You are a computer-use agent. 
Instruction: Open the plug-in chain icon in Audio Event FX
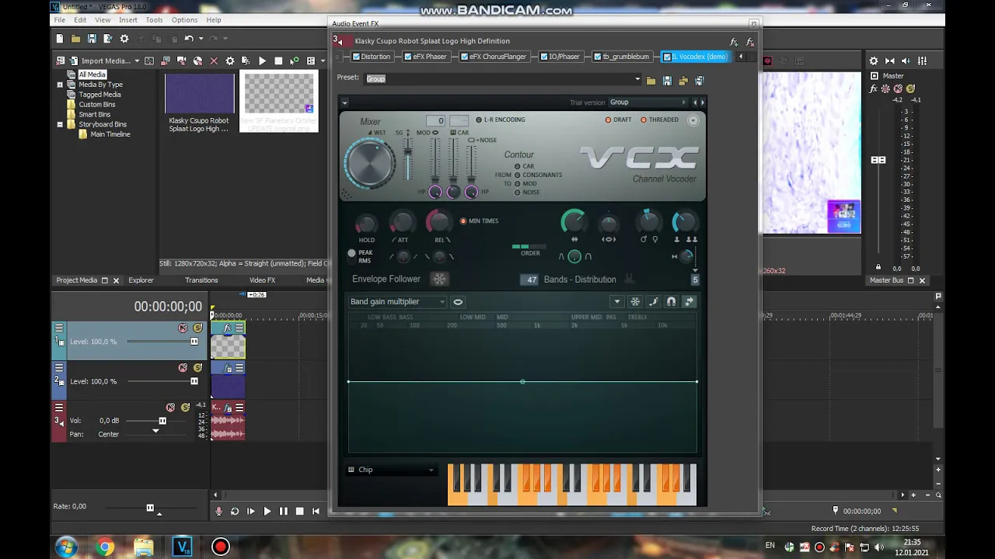pyautogui.click(x=734, y=42)
